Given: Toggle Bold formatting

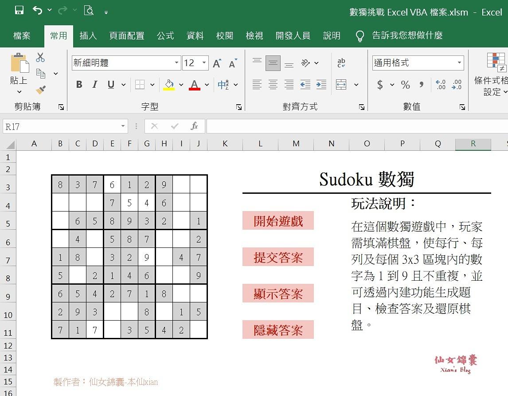Looking at the screenshot, I should 79,84.
